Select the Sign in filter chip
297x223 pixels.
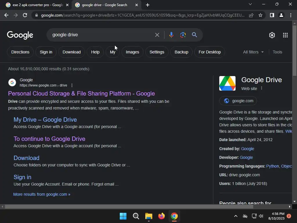(46, 52)
